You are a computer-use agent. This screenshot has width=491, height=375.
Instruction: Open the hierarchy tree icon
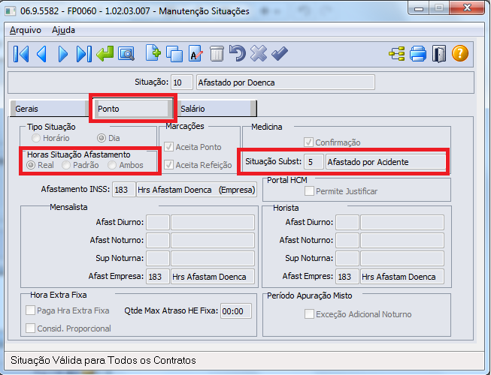[397, 54]
